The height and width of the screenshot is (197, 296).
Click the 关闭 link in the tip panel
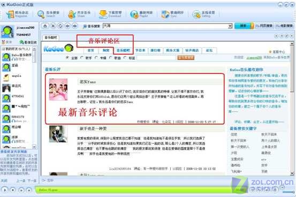(x=4, y=180)
